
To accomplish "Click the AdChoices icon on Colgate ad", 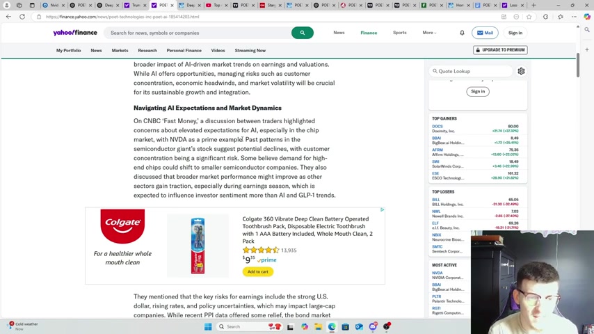I will pos(383,209).
